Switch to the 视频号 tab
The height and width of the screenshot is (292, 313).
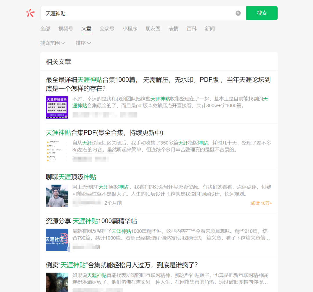[66, 29]
